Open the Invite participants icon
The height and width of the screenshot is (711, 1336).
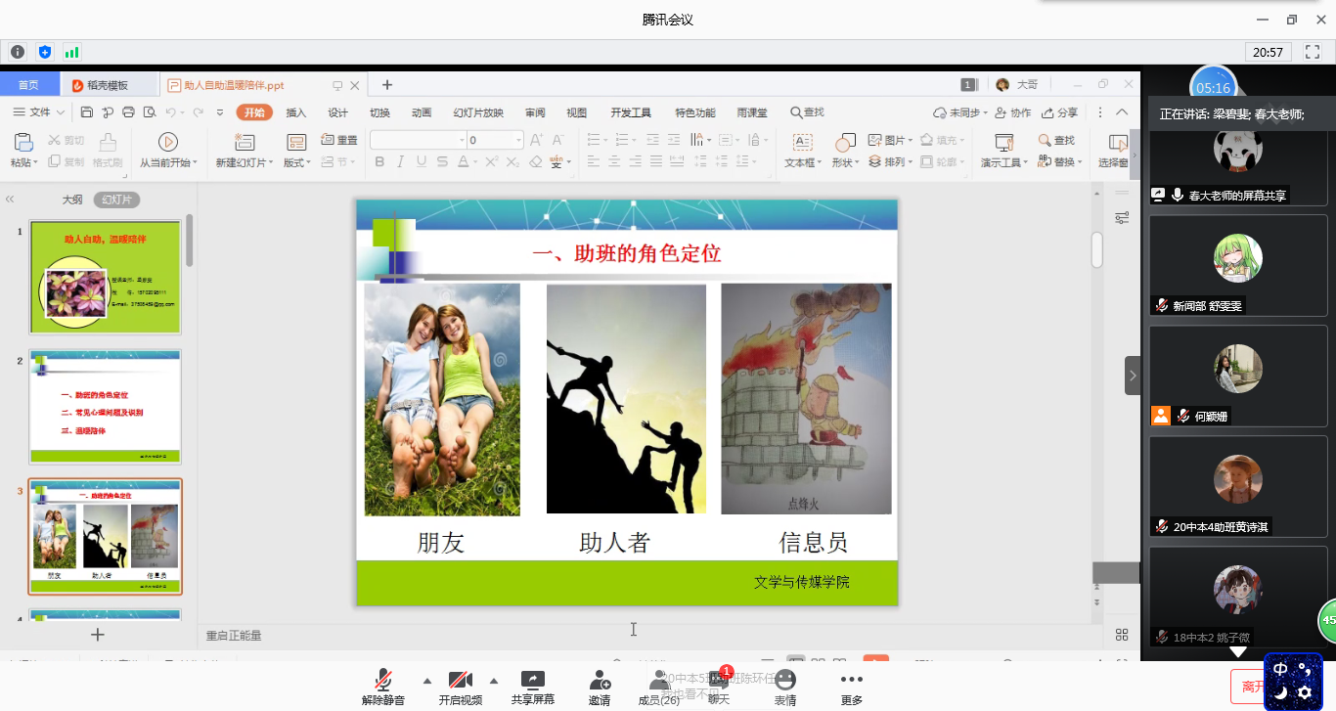coord(600,681)
